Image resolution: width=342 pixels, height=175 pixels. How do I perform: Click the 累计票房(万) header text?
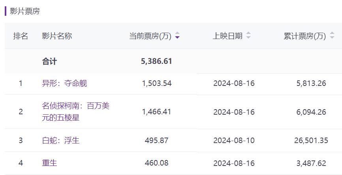[304, 36]
